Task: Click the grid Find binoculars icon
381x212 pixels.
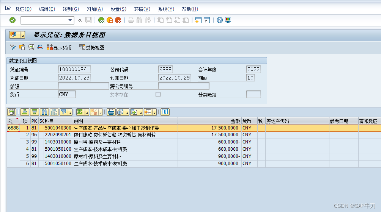Action: click(44, 112)
